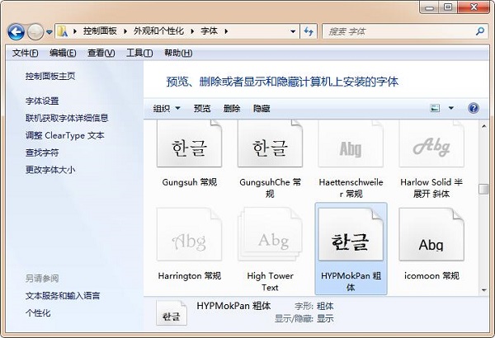495x338 pixels.
Task: Click the 预览 toolbar button
Action: (x=202, y=108)
